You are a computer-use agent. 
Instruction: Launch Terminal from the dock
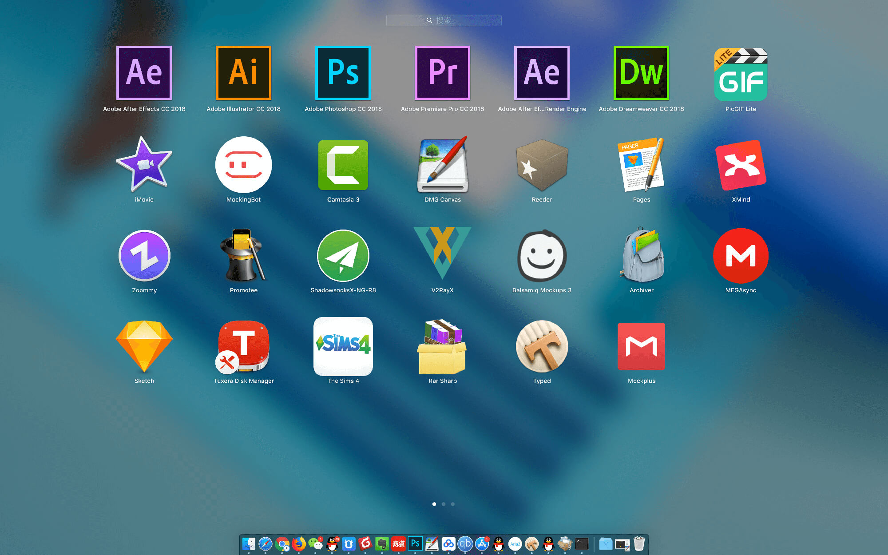[582, 543]
